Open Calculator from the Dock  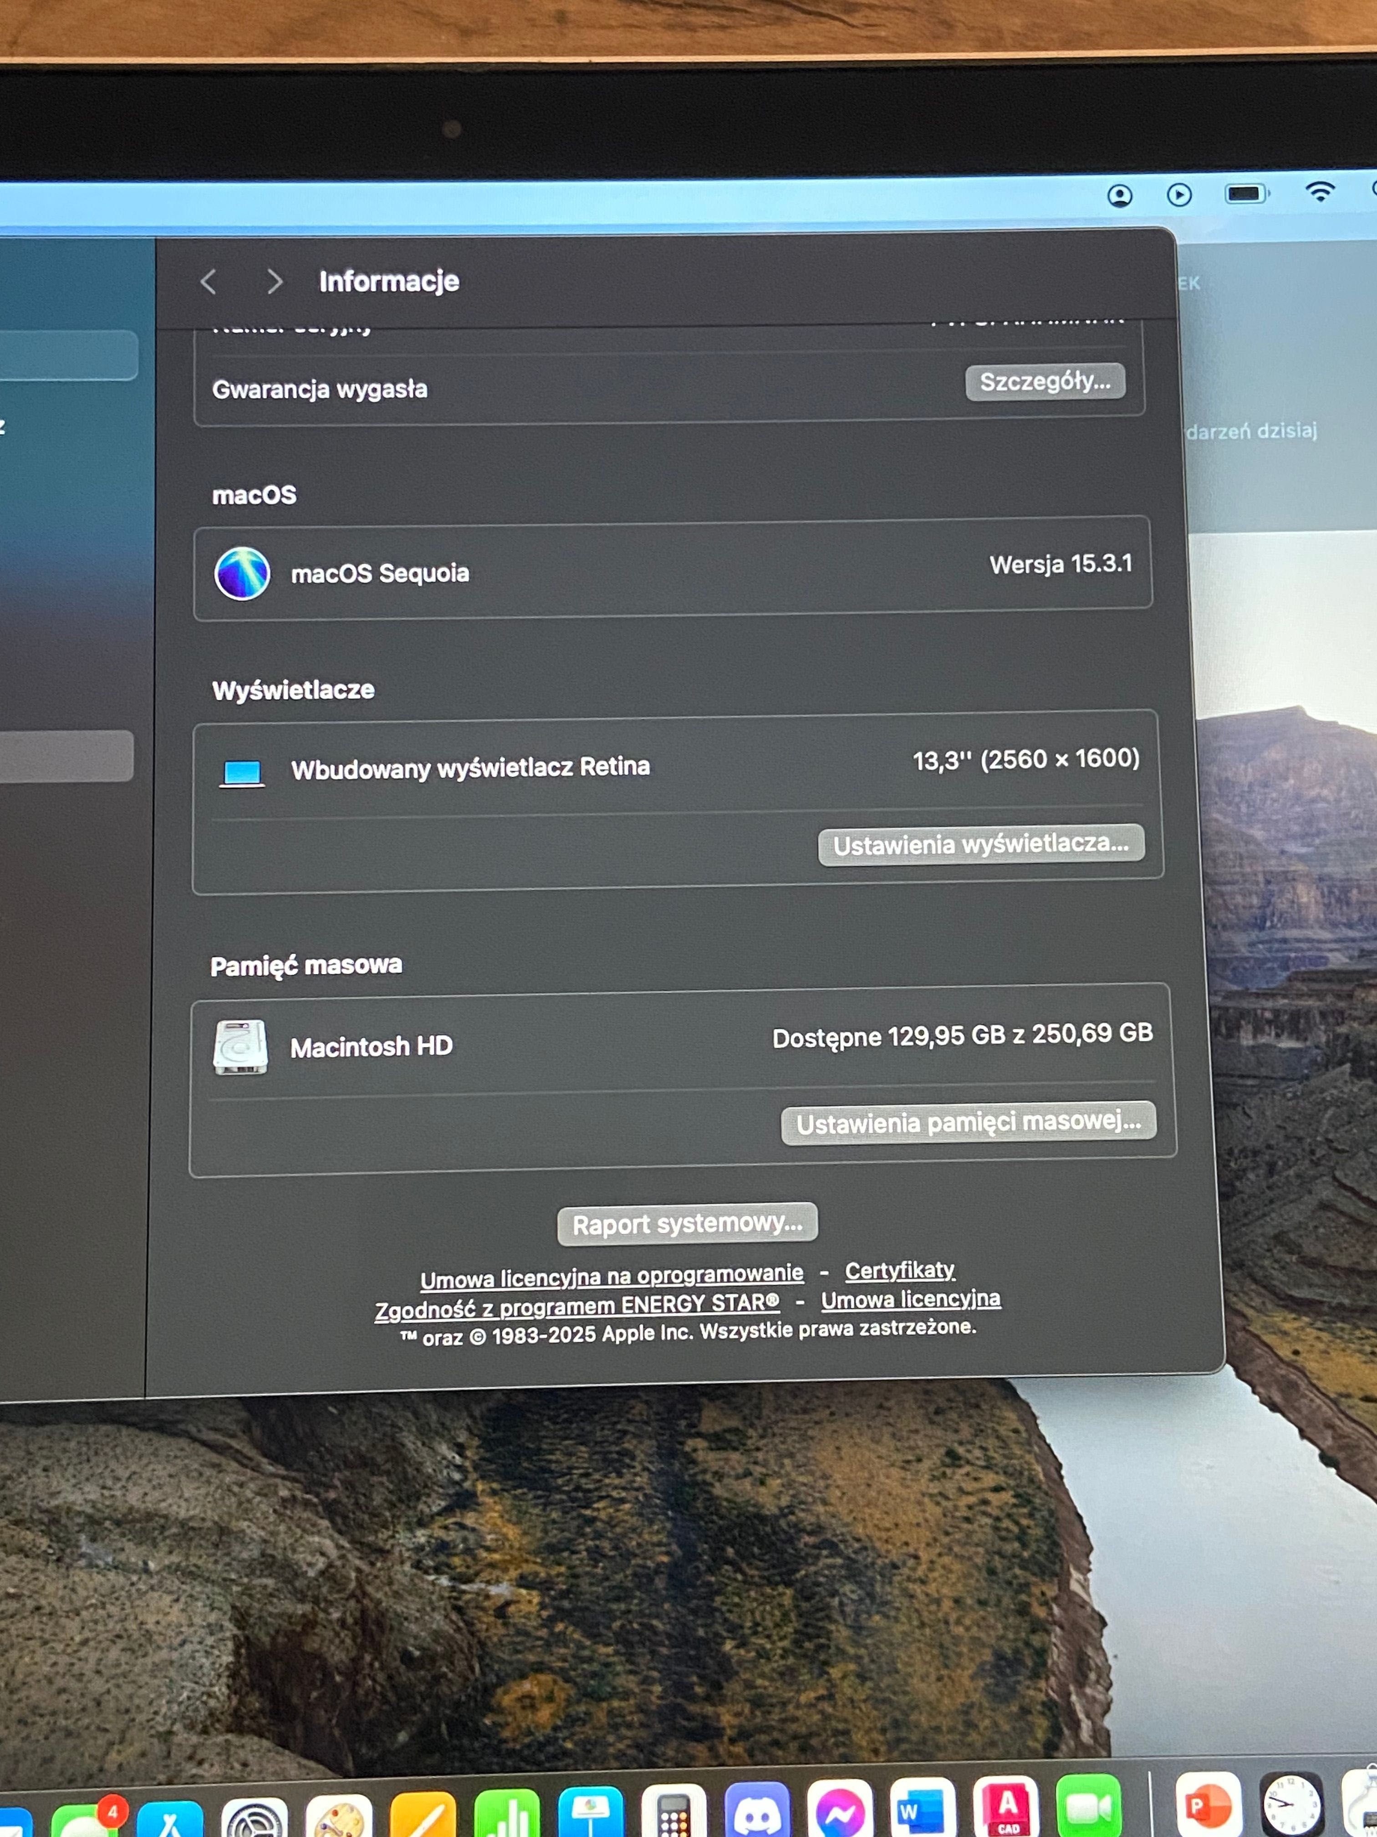[x=674, y=1811]
